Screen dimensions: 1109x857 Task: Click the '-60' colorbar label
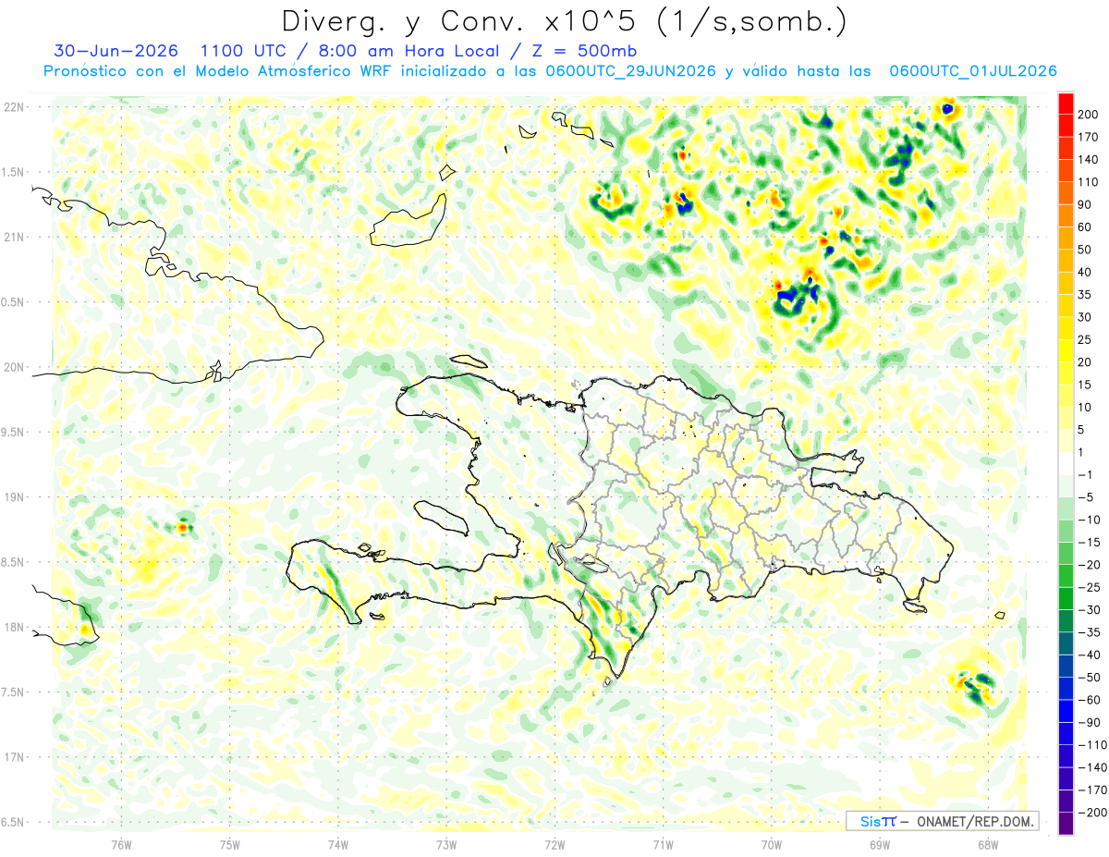pos(1091,701)
